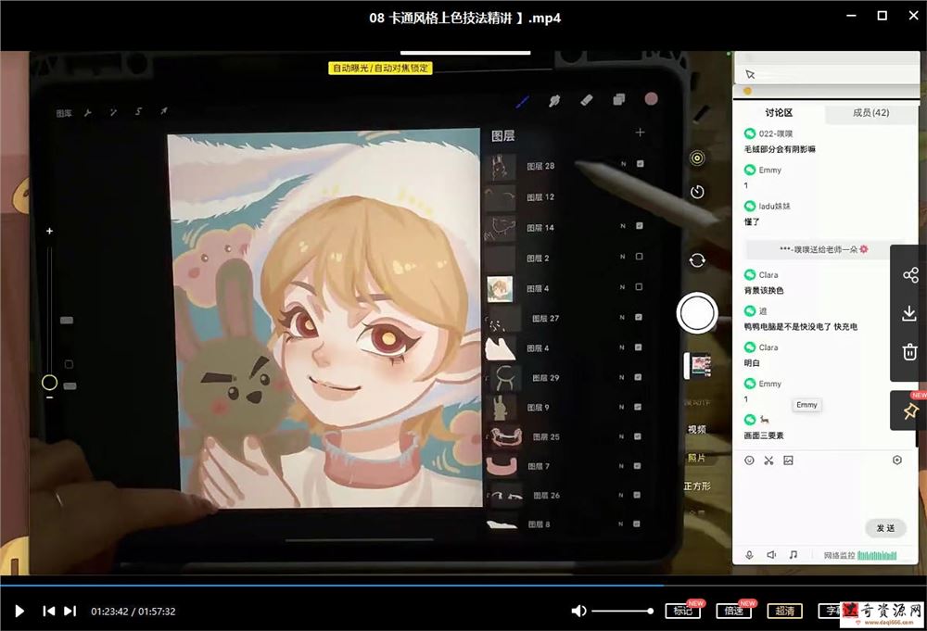The image size is (927, 631).
Task: Open blend mode N of 图层 25
Action: tap(621, 436)
